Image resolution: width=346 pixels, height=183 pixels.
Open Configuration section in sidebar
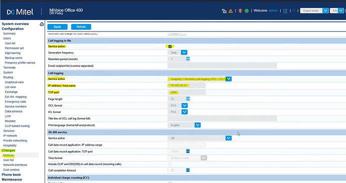(x=13, y=29)
